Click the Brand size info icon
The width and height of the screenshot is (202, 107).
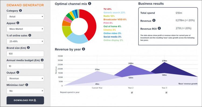tap(28, 47)
